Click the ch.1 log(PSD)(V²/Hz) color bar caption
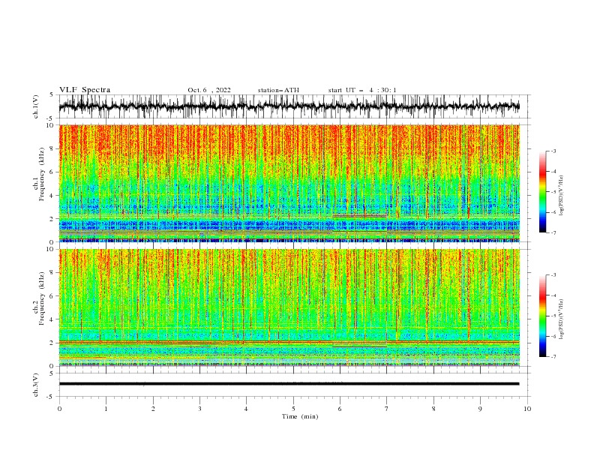This screenshot has width=594, height=459. pos(562,196)
